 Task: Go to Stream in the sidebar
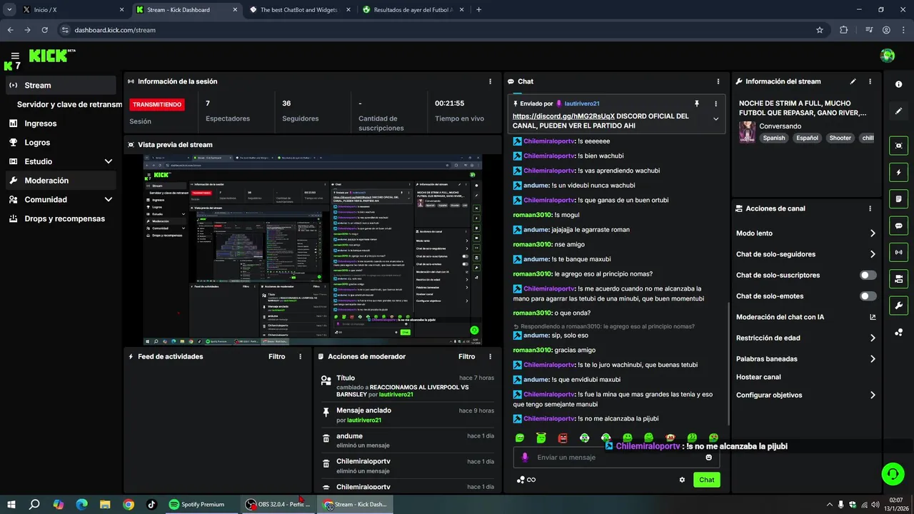[61, 85]
